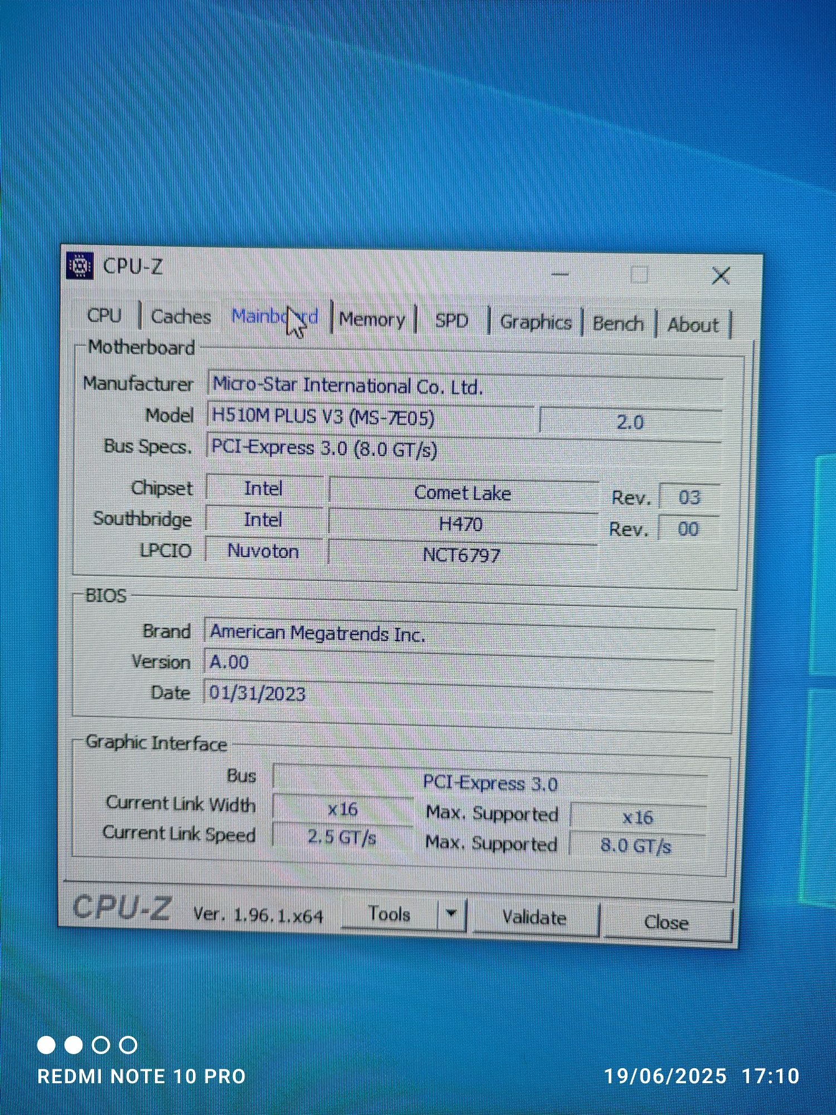
Task: Click the Chipset vendor Intel field
Action: click(x=264, y=489)
